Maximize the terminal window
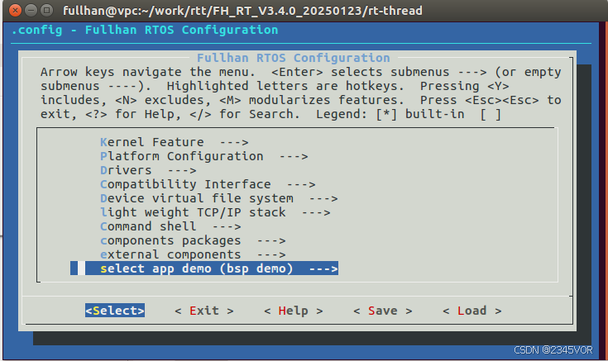608x361 pixels. click(x=46, y=10)
